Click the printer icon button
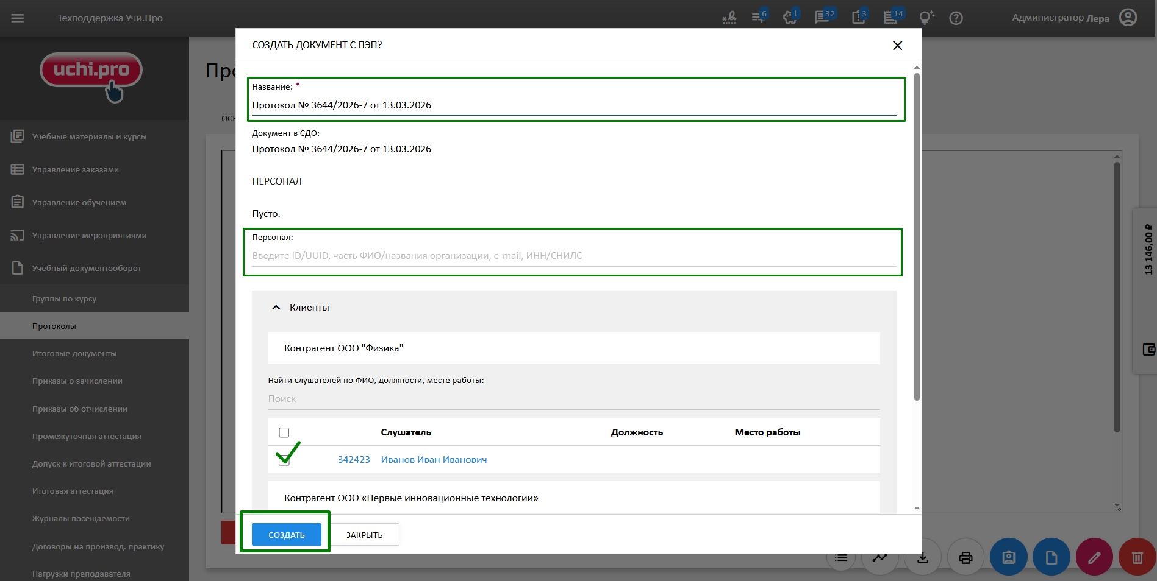The height and width of the screenshot is (581, 1157). point(965,557)
